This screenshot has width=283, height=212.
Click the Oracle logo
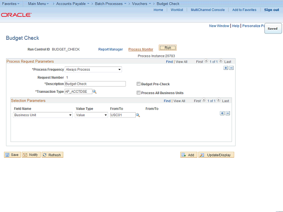click(16, 15)
